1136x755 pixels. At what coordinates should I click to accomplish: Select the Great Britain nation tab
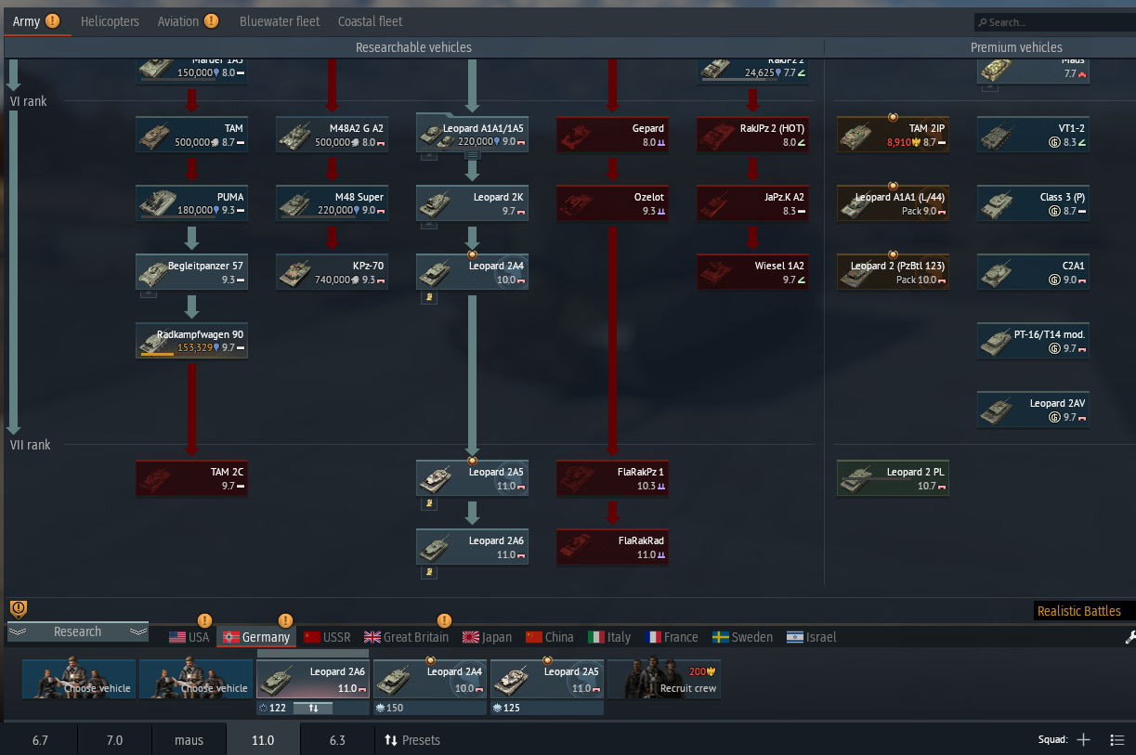tap(406, 637)
